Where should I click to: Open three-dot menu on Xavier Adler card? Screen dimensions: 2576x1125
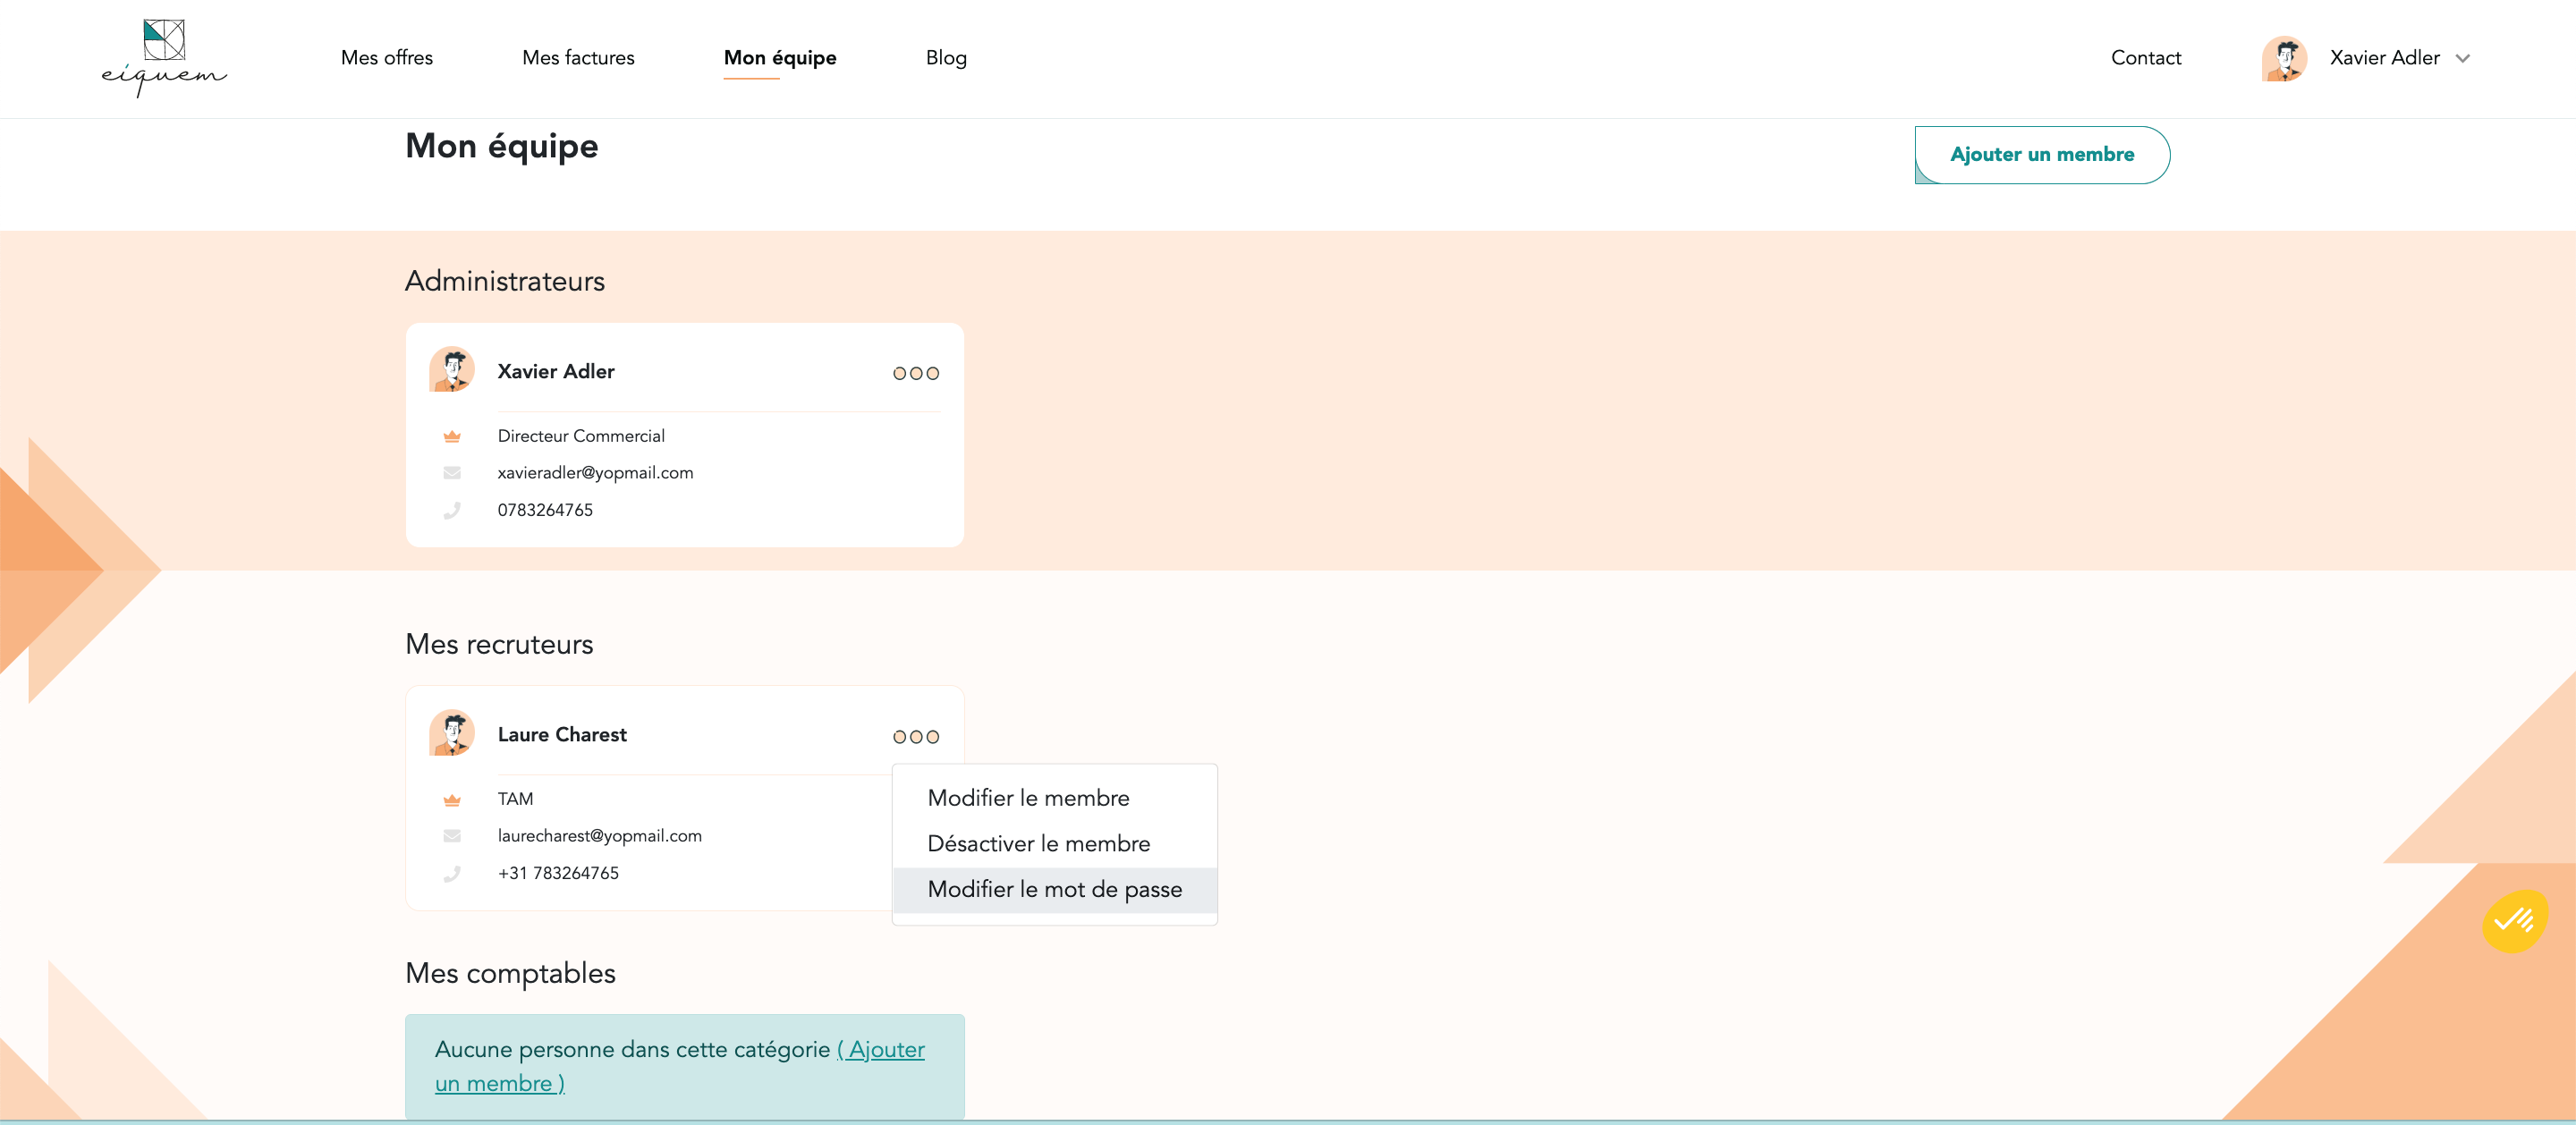tap(916, 373)
